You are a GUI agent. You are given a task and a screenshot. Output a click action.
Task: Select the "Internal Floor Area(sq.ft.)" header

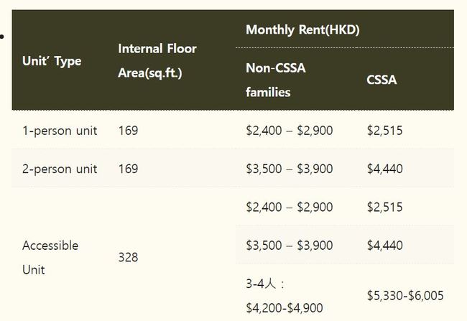tap(157, 61)
